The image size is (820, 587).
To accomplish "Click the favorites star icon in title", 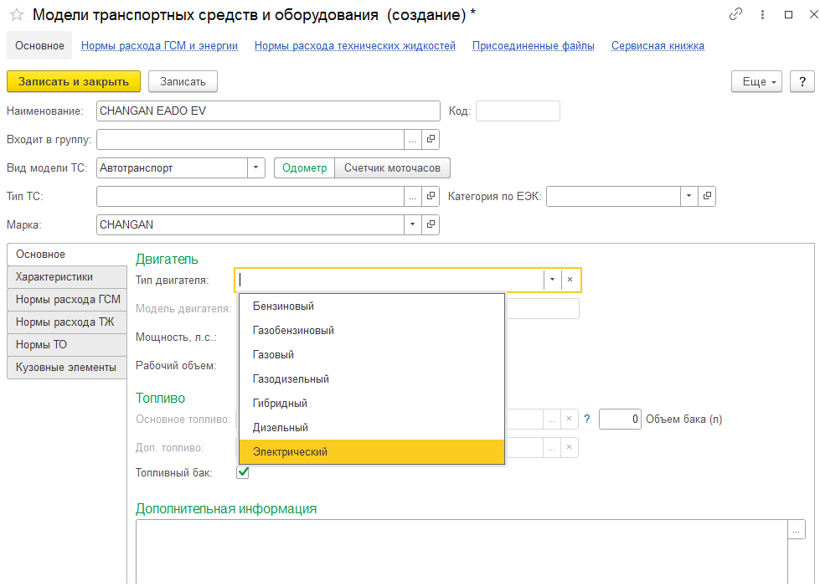I will 16,14.
